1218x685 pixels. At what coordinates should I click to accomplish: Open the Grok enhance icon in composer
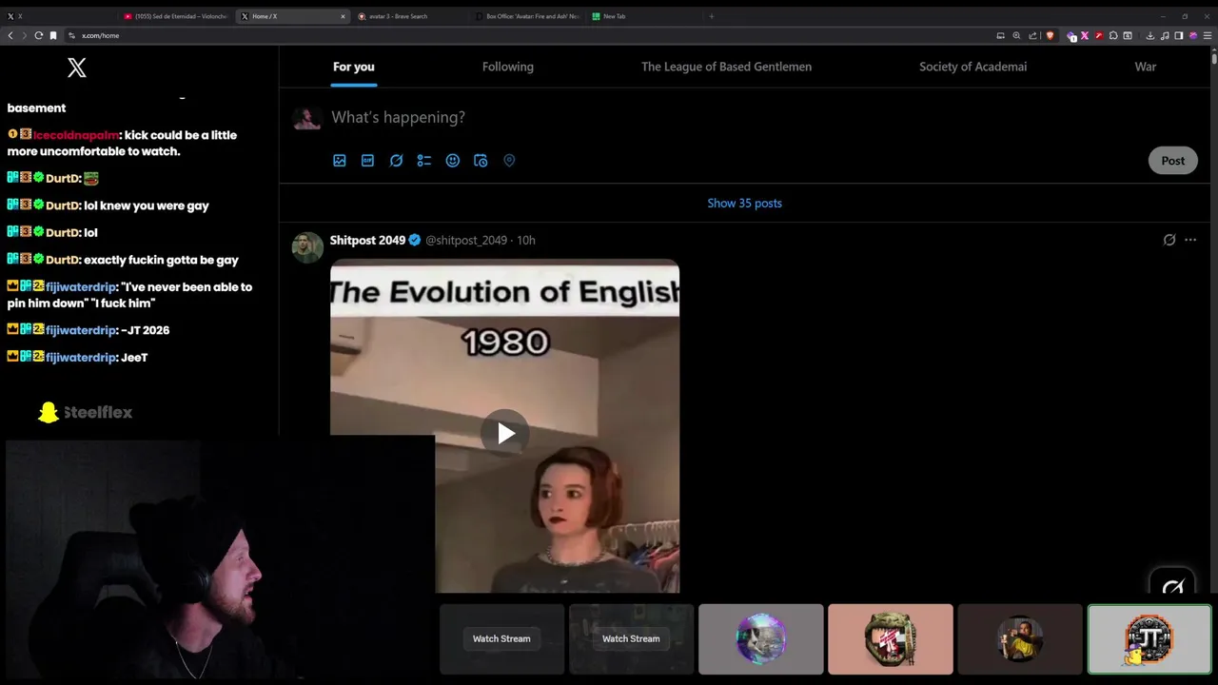tap(396, 161)
